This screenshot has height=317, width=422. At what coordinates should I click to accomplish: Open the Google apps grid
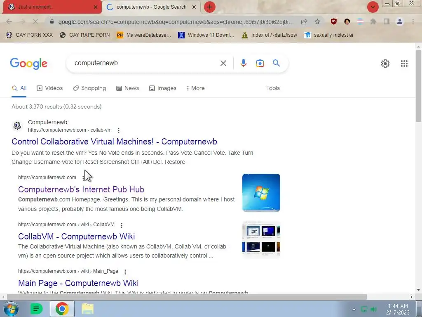pyautogui.click(x=404, y=63)
